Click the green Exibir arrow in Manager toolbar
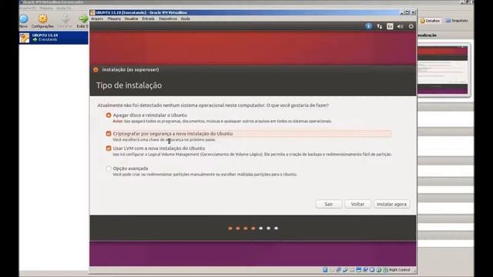The width and height of the screenshot is (493, 277). click(x=83, y=18)
